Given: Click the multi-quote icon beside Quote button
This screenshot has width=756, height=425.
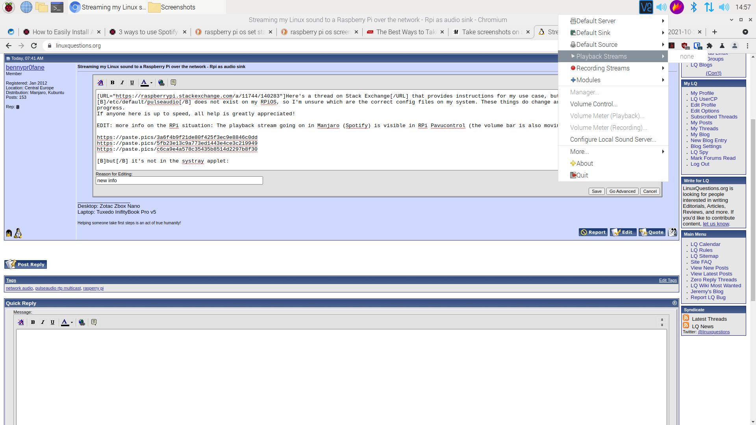Looking at the screenshot, I should coord(673,233).
